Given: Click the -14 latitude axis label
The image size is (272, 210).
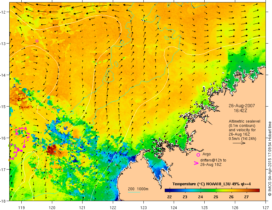Looking at the screenshot, I should click(3, 75).
